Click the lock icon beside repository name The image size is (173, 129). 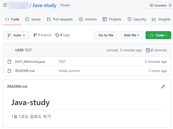pyautogui.click(x=5, y=5)
